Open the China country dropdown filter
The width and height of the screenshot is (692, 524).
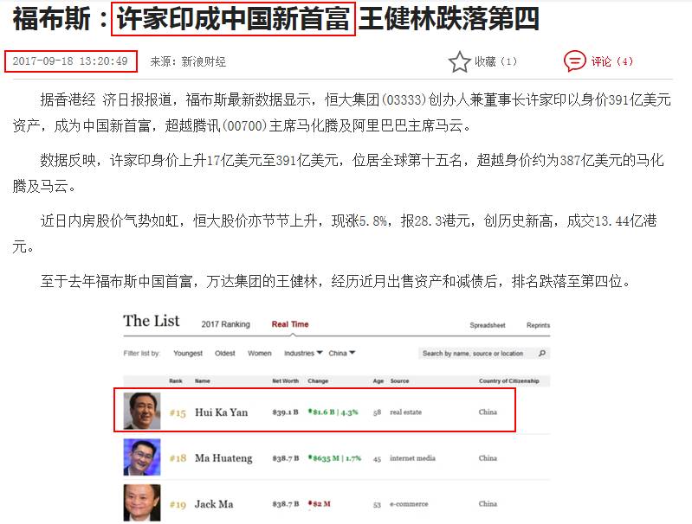341,353
